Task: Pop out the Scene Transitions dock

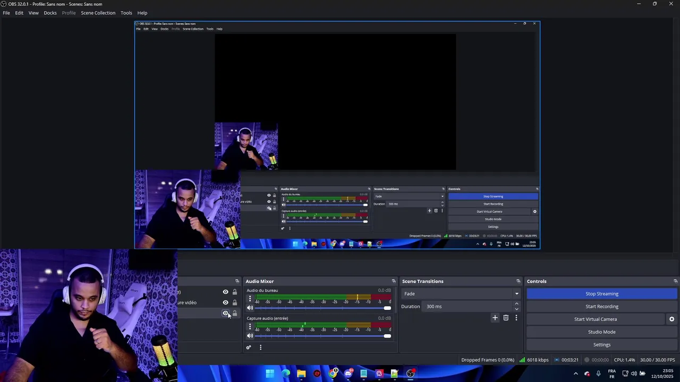Action: pos(518,281)
